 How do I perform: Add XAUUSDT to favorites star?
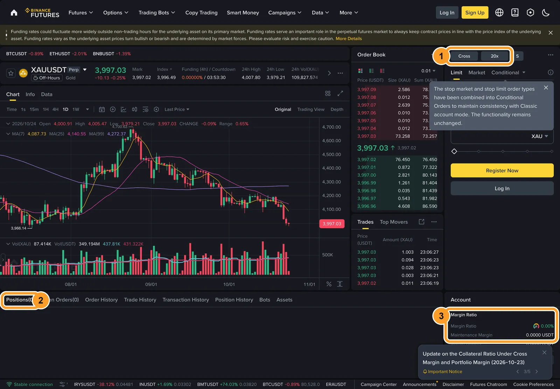pyautogui.click(x=11, y=73)
